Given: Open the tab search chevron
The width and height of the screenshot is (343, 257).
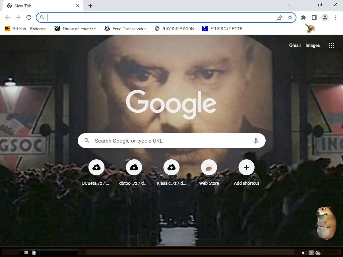Looking at the screenshot, I should [289, 5].
